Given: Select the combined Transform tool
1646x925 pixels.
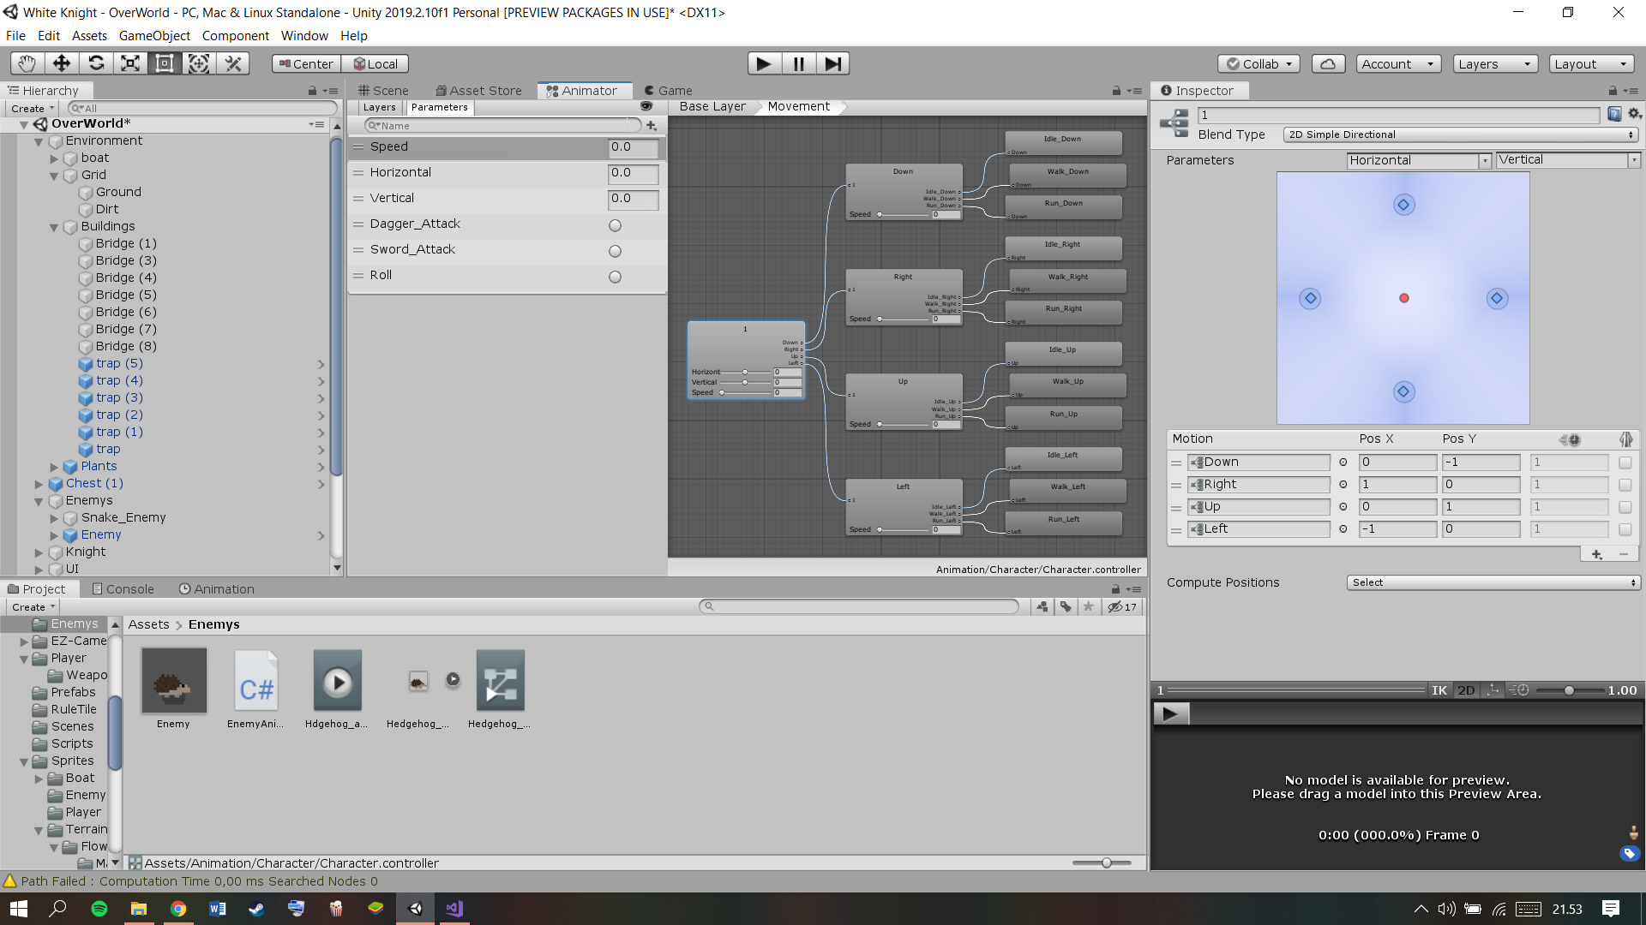Looking at the screenshot, I should click(x=199, y=63).
